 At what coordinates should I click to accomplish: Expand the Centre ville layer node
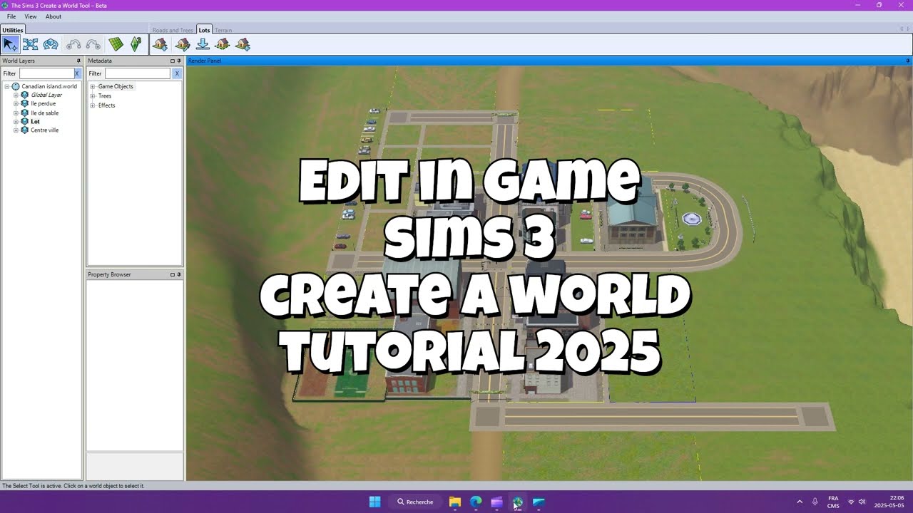pyautogui.click(x=16, y=130)
